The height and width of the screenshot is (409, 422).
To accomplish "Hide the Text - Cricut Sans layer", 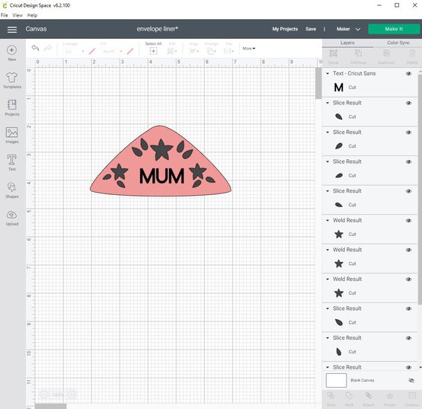I will 408,74.
